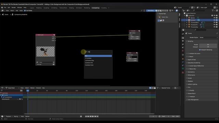This screenshot has height=123, width=219.
Task: Open the compositor editor type dropdown
Action: point(3,11)
